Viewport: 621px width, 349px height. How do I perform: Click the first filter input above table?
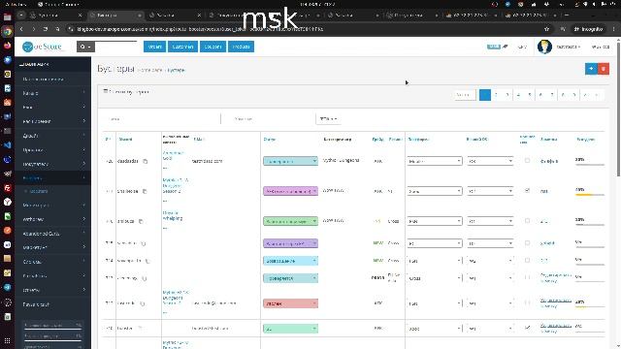[x=162, y=118]
